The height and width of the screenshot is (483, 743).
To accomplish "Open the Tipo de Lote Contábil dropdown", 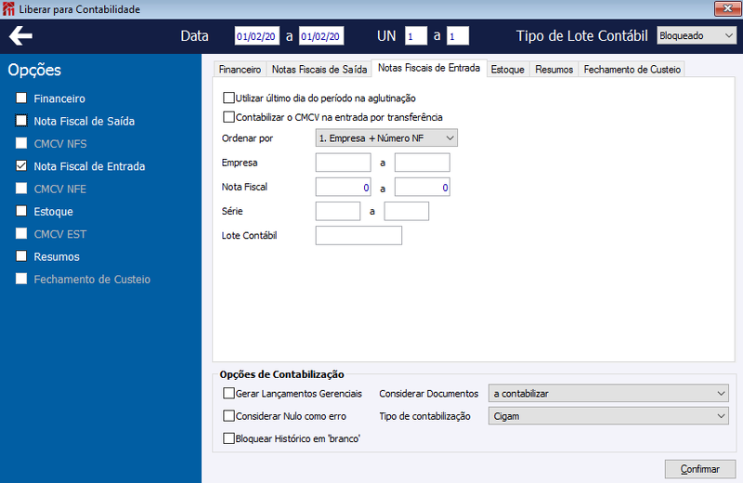I will (697, 35).
